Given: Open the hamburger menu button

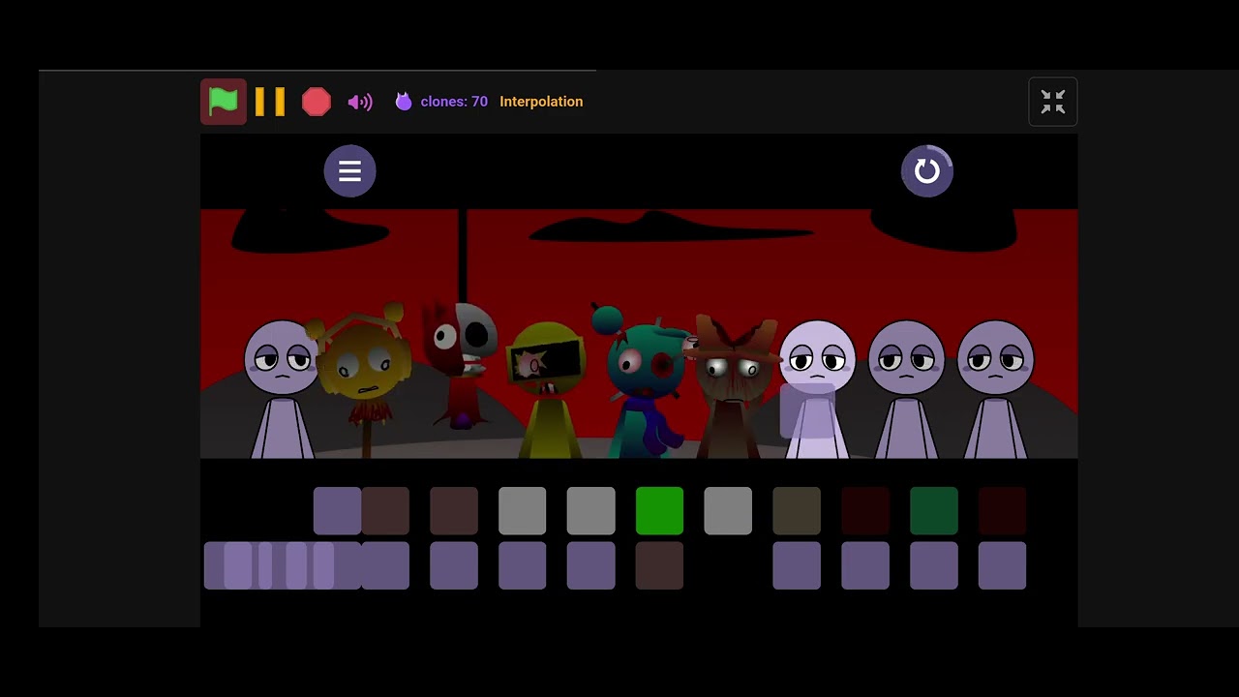Looking at the screenshot, I should (x=349, y=171).
